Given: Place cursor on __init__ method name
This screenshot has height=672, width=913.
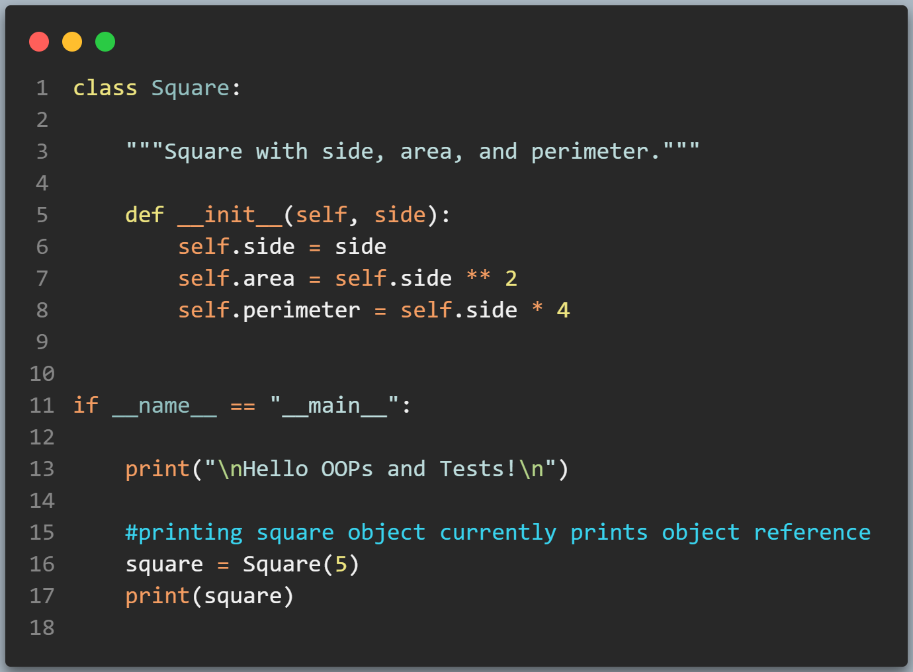Looking at the screenshot, I should 230,215.
